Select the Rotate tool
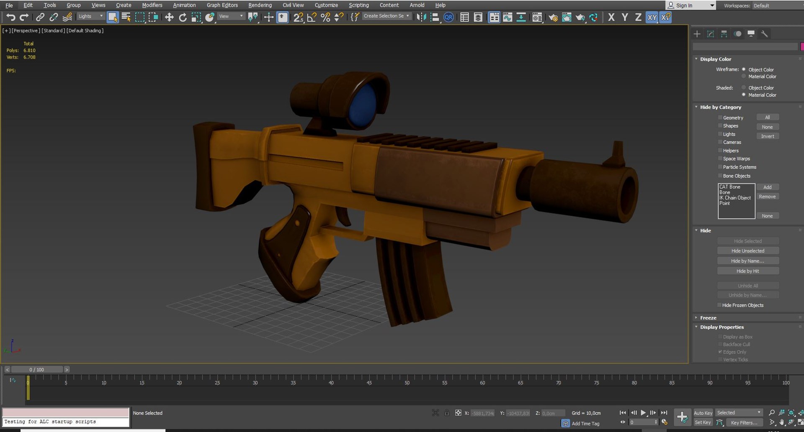This screenshot has height=432, width=804. point(183,17)
